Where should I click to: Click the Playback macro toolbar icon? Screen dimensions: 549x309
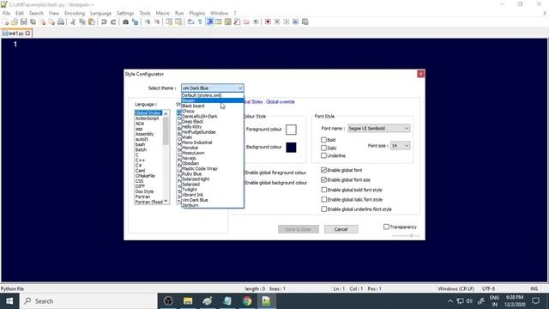287,21
